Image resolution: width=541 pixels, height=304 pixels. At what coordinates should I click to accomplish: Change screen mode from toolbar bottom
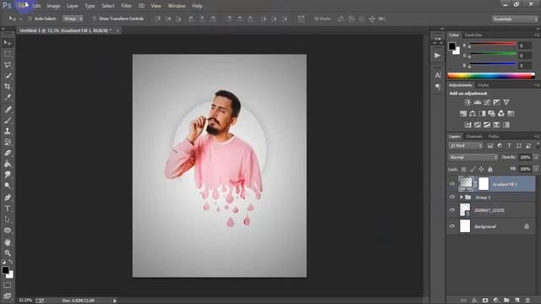click(x=8, y=296)
